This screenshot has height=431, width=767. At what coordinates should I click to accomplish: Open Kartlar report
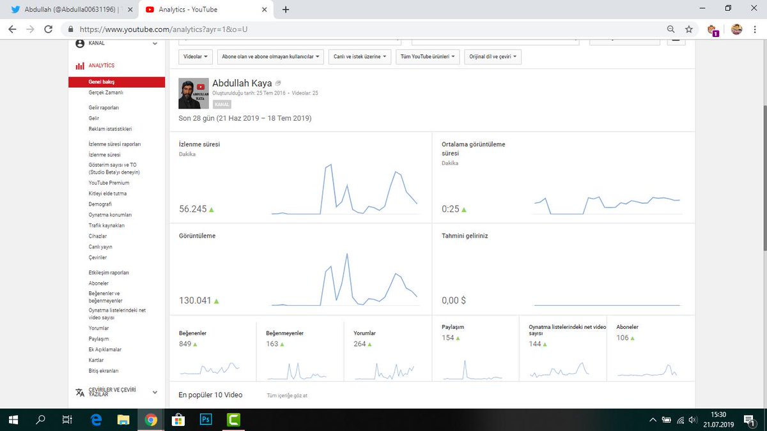coord(96,360)
